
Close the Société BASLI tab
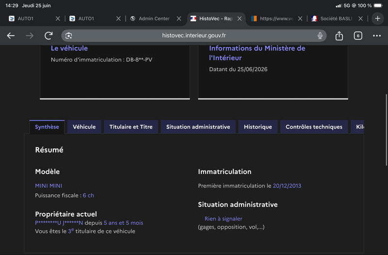click(x=360, y=18)
